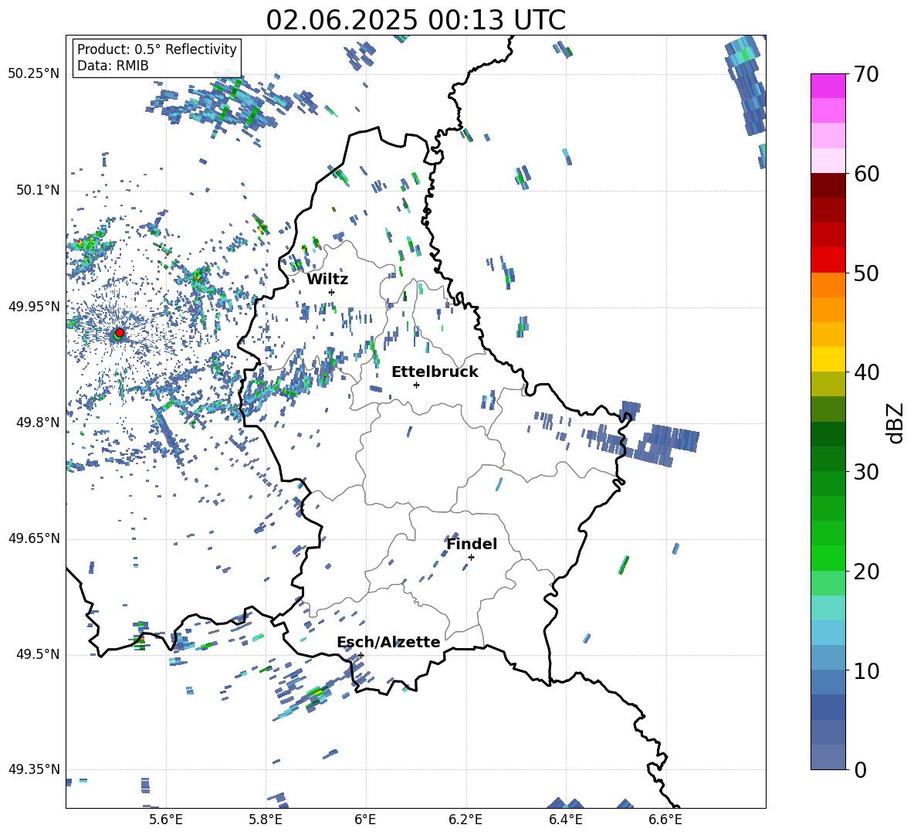Click the longitude label 5.8°E

266,820
